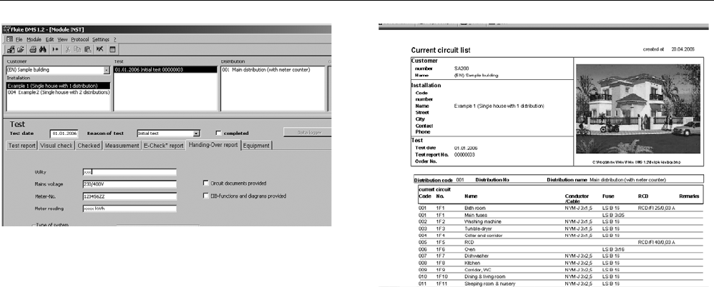
Task: Click the last toolbar icon (table/calendar)
Action: (112, 49)
